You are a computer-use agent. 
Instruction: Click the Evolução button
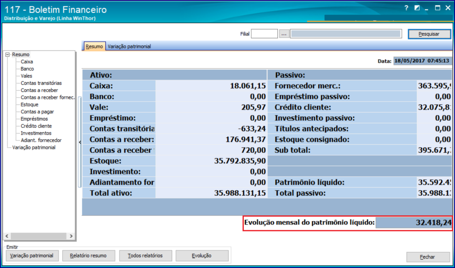[202, 256]
